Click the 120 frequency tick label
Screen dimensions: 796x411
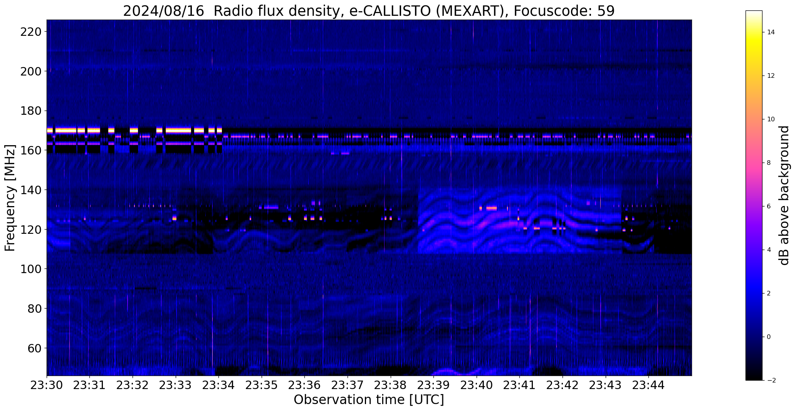30,230
